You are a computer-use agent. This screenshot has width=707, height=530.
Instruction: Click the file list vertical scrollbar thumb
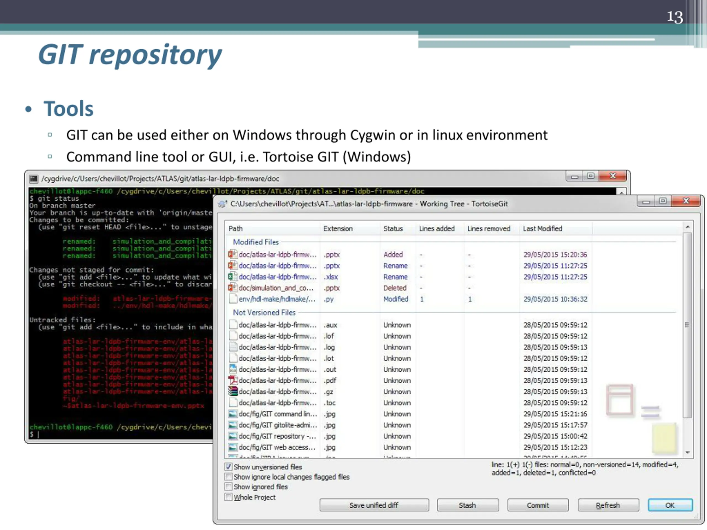(x=687, y=325)
